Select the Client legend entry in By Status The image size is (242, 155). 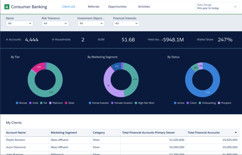(x=191, y=103)
